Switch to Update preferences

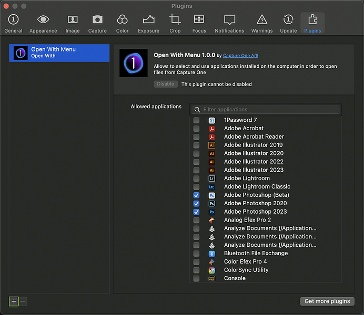pyautogui.click(x=288, y=24)
